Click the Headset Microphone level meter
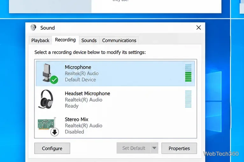 pos(188,99)
